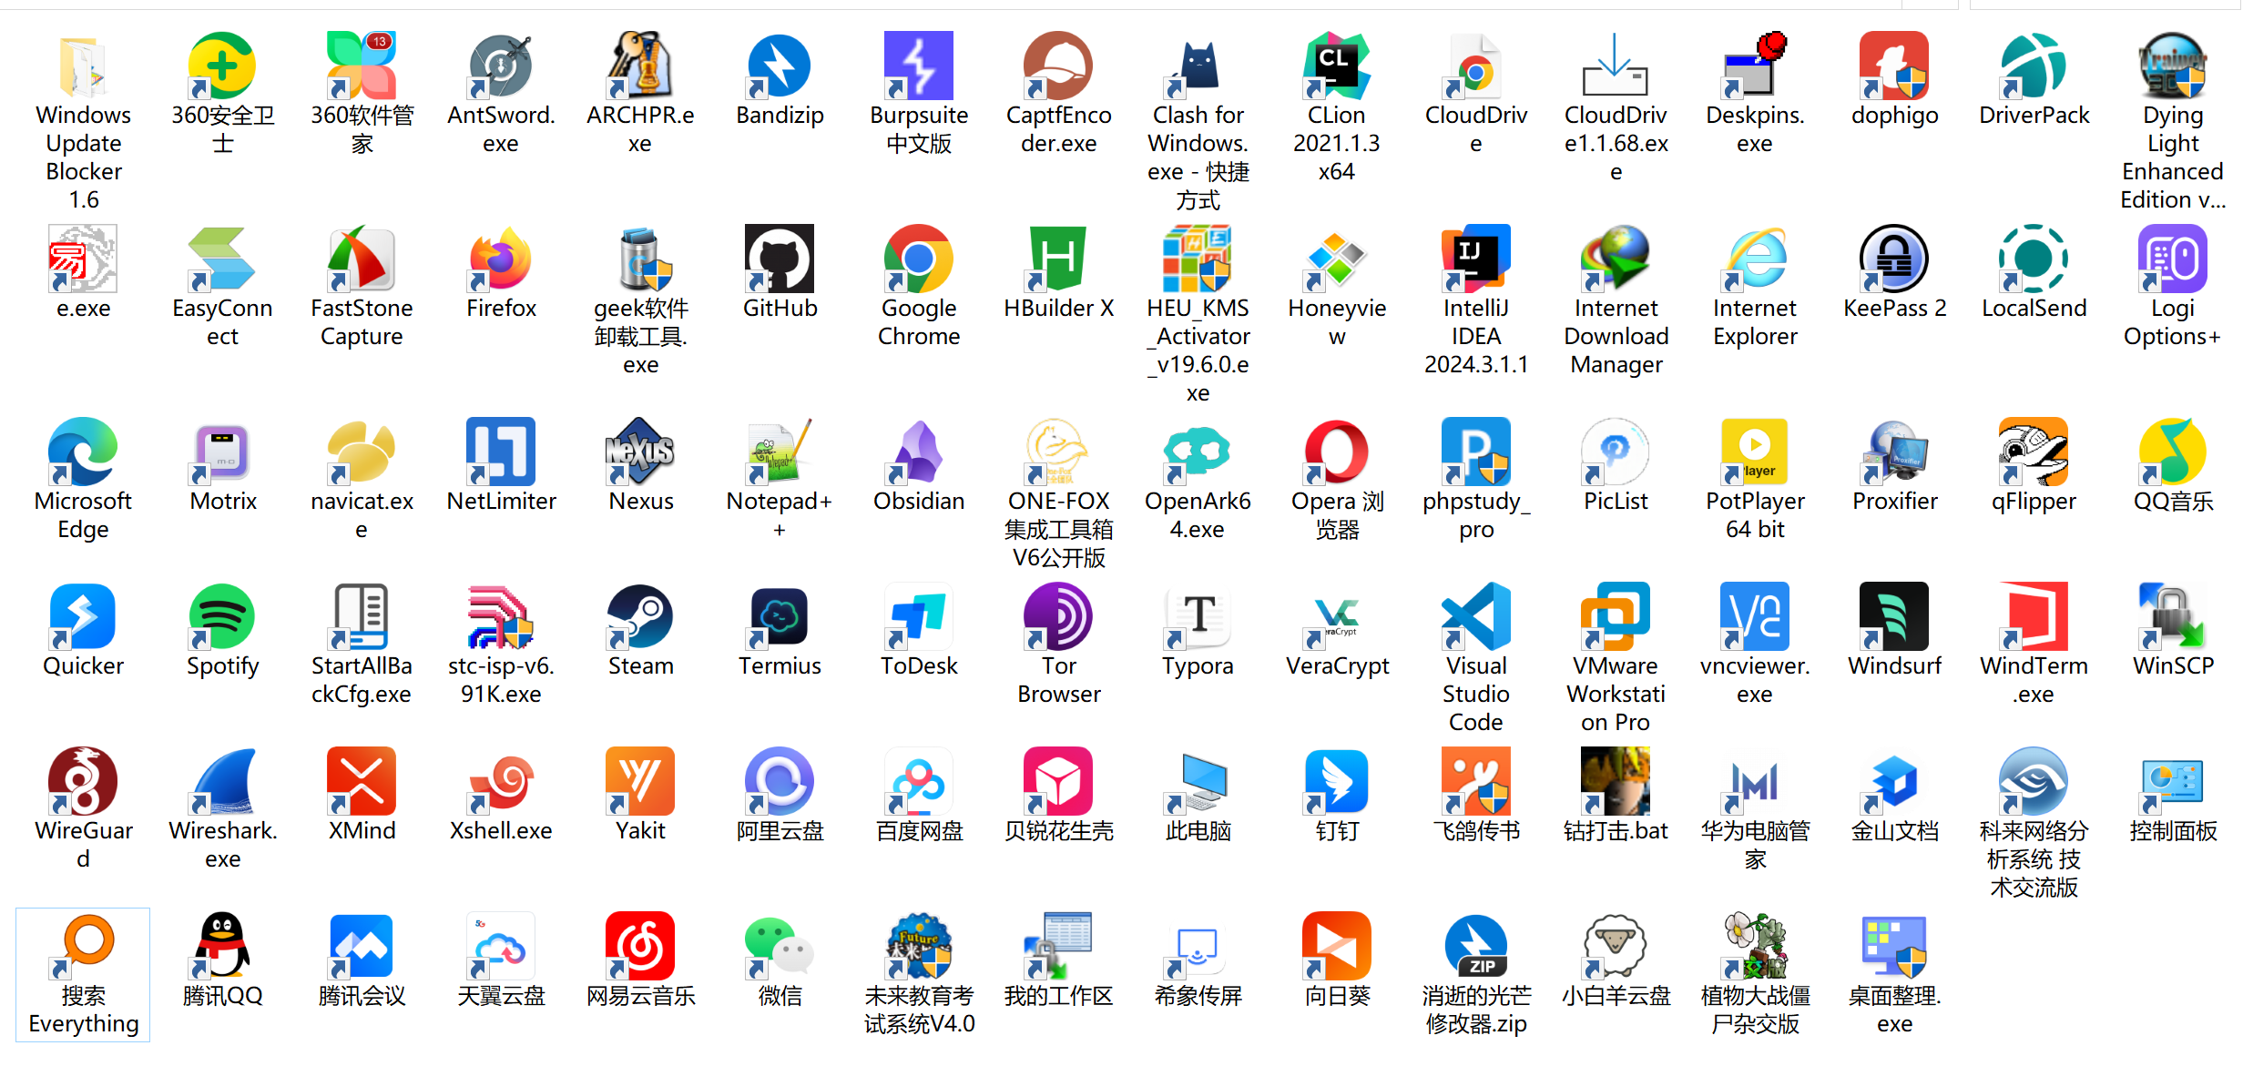This screenshot has width=2243, height=1066.
Task: Click the Firefox browser icon
Action: [x=501, y=259]
